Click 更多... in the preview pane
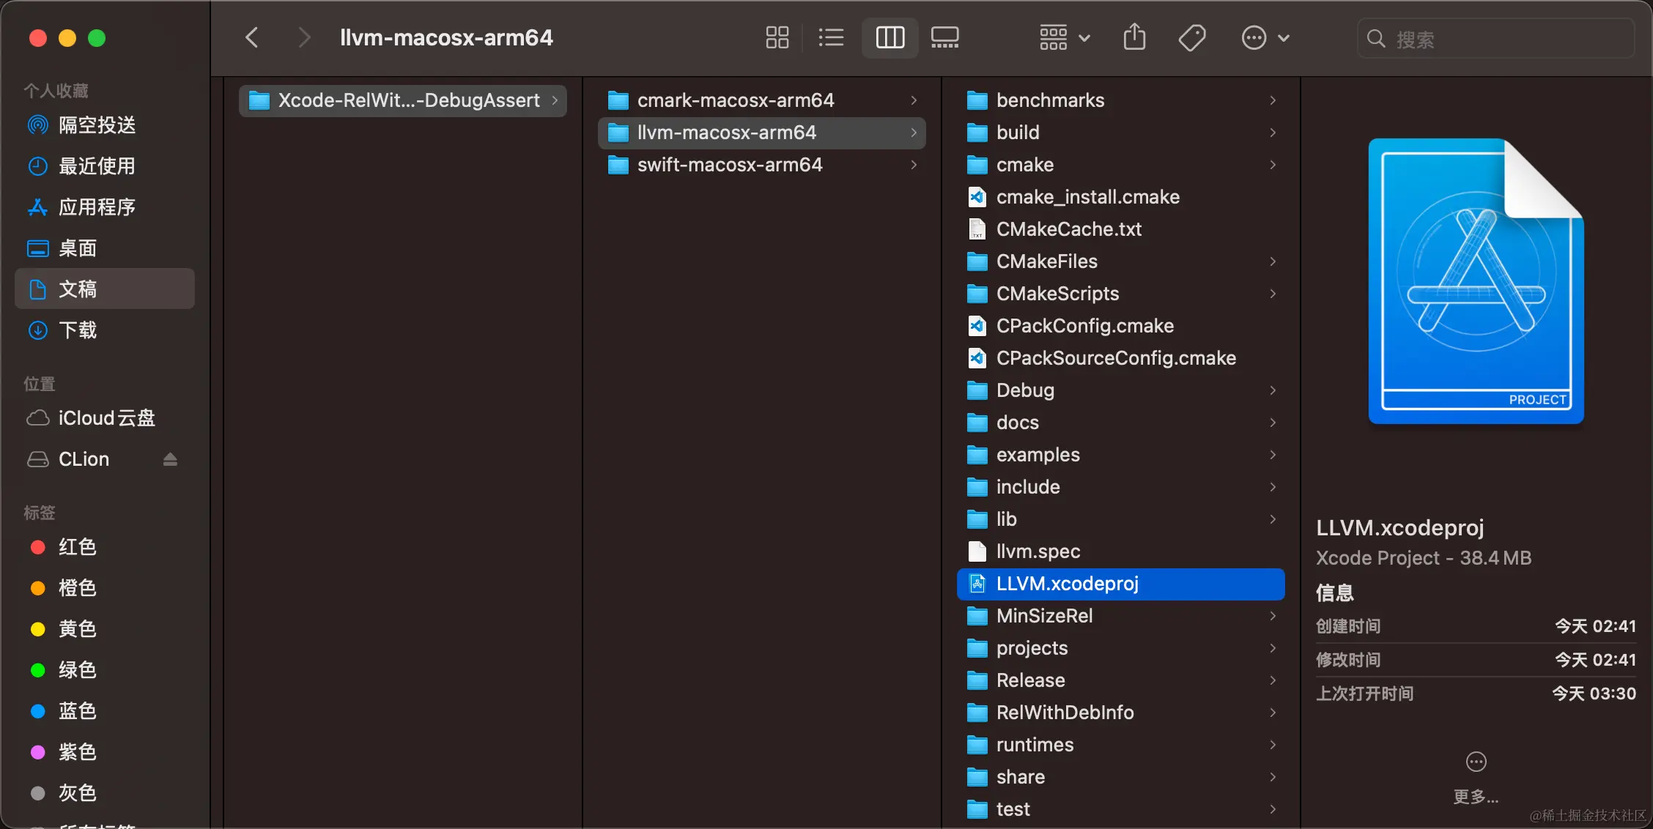This screenshot has width=1653, height=829. pos(1476,778)
